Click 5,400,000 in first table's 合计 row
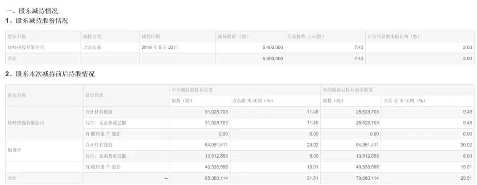 [272, 58]
